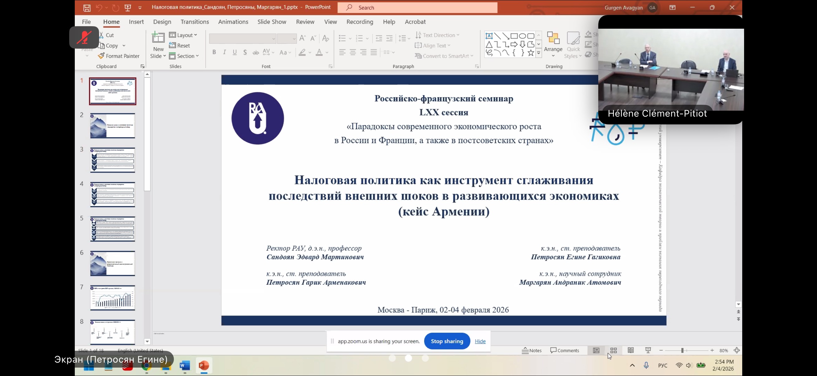This screenshot has width=817, height=376.
Task: Click the Hide link in sharing bar
Action: click(480, 341)
